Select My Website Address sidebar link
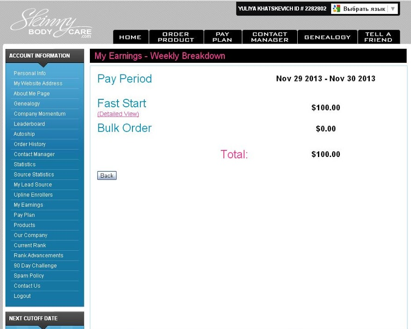Screen dimensions: 411x329 click(38, 83)
